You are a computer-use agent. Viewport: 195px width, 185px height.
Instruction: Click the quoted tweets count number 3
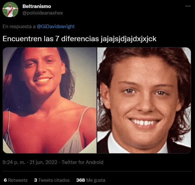tap(36, 180)
